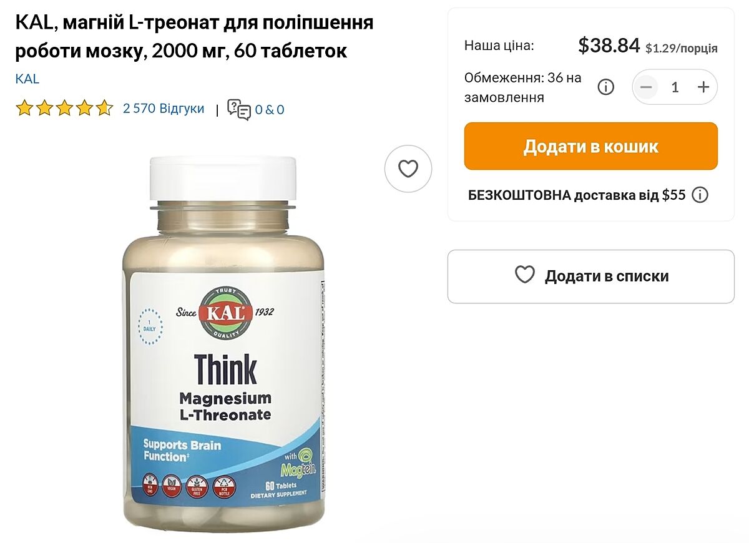Click the KAL logo on bottle label
The image size is (749, 543).
click(225, 312)
